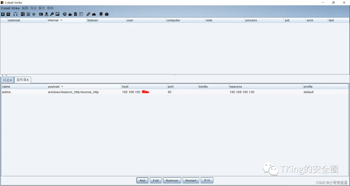Click the Add listener button
The width and height of the screenshot is (350, 186).
[142, 180]
